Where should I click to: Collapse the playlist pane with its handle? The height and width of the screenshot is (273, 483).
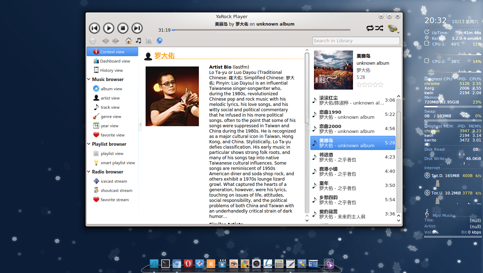308,124
